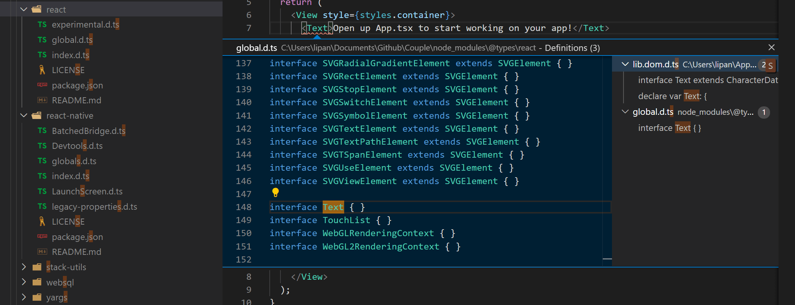Click the 2 references badge on lib.dom.d.ts
Viewport: 795px width, 305px height.
tap(764, 64)
